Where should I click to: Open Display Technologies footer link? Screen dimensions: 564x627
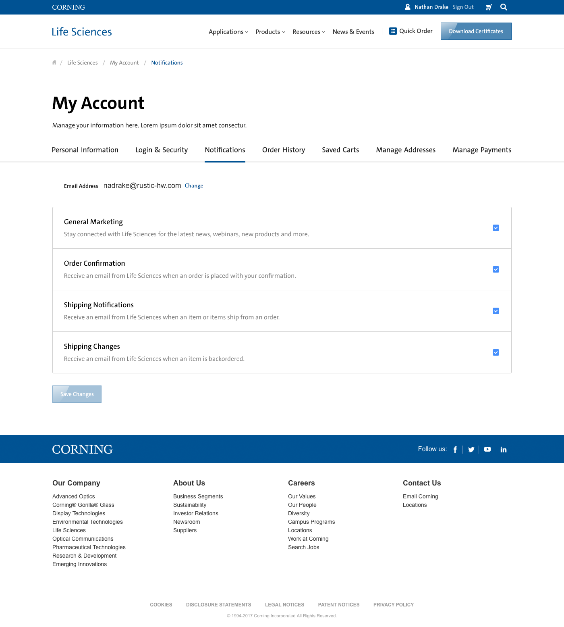point(79,513)
